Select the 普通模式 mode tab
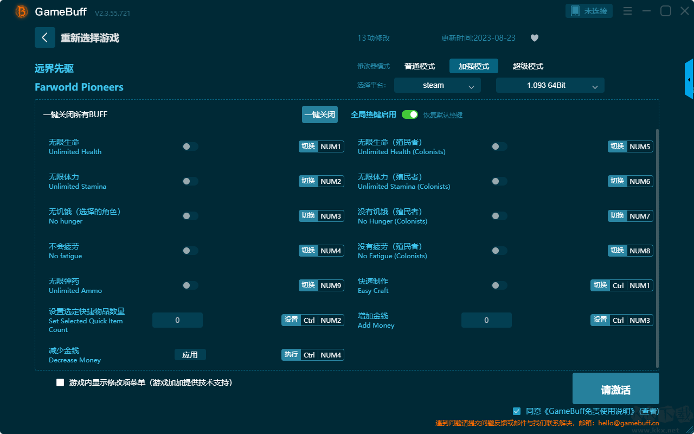 pyautogui.click(x=420, y=66)
